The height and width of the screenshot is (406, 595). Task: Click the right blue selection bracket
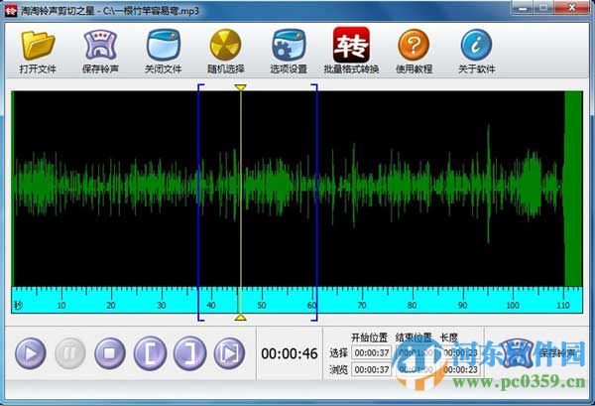pos(315,203)
